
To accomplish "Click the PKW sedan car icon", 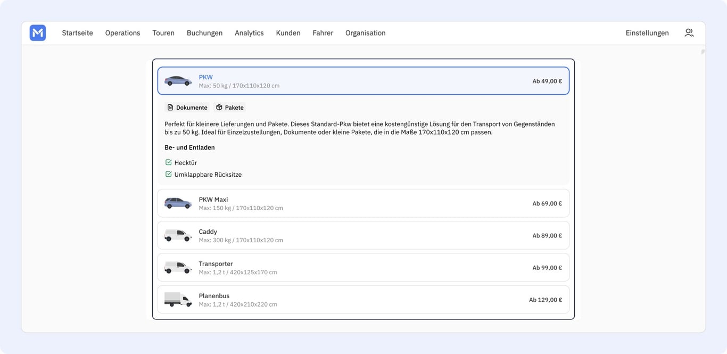I will pos(178,81).
